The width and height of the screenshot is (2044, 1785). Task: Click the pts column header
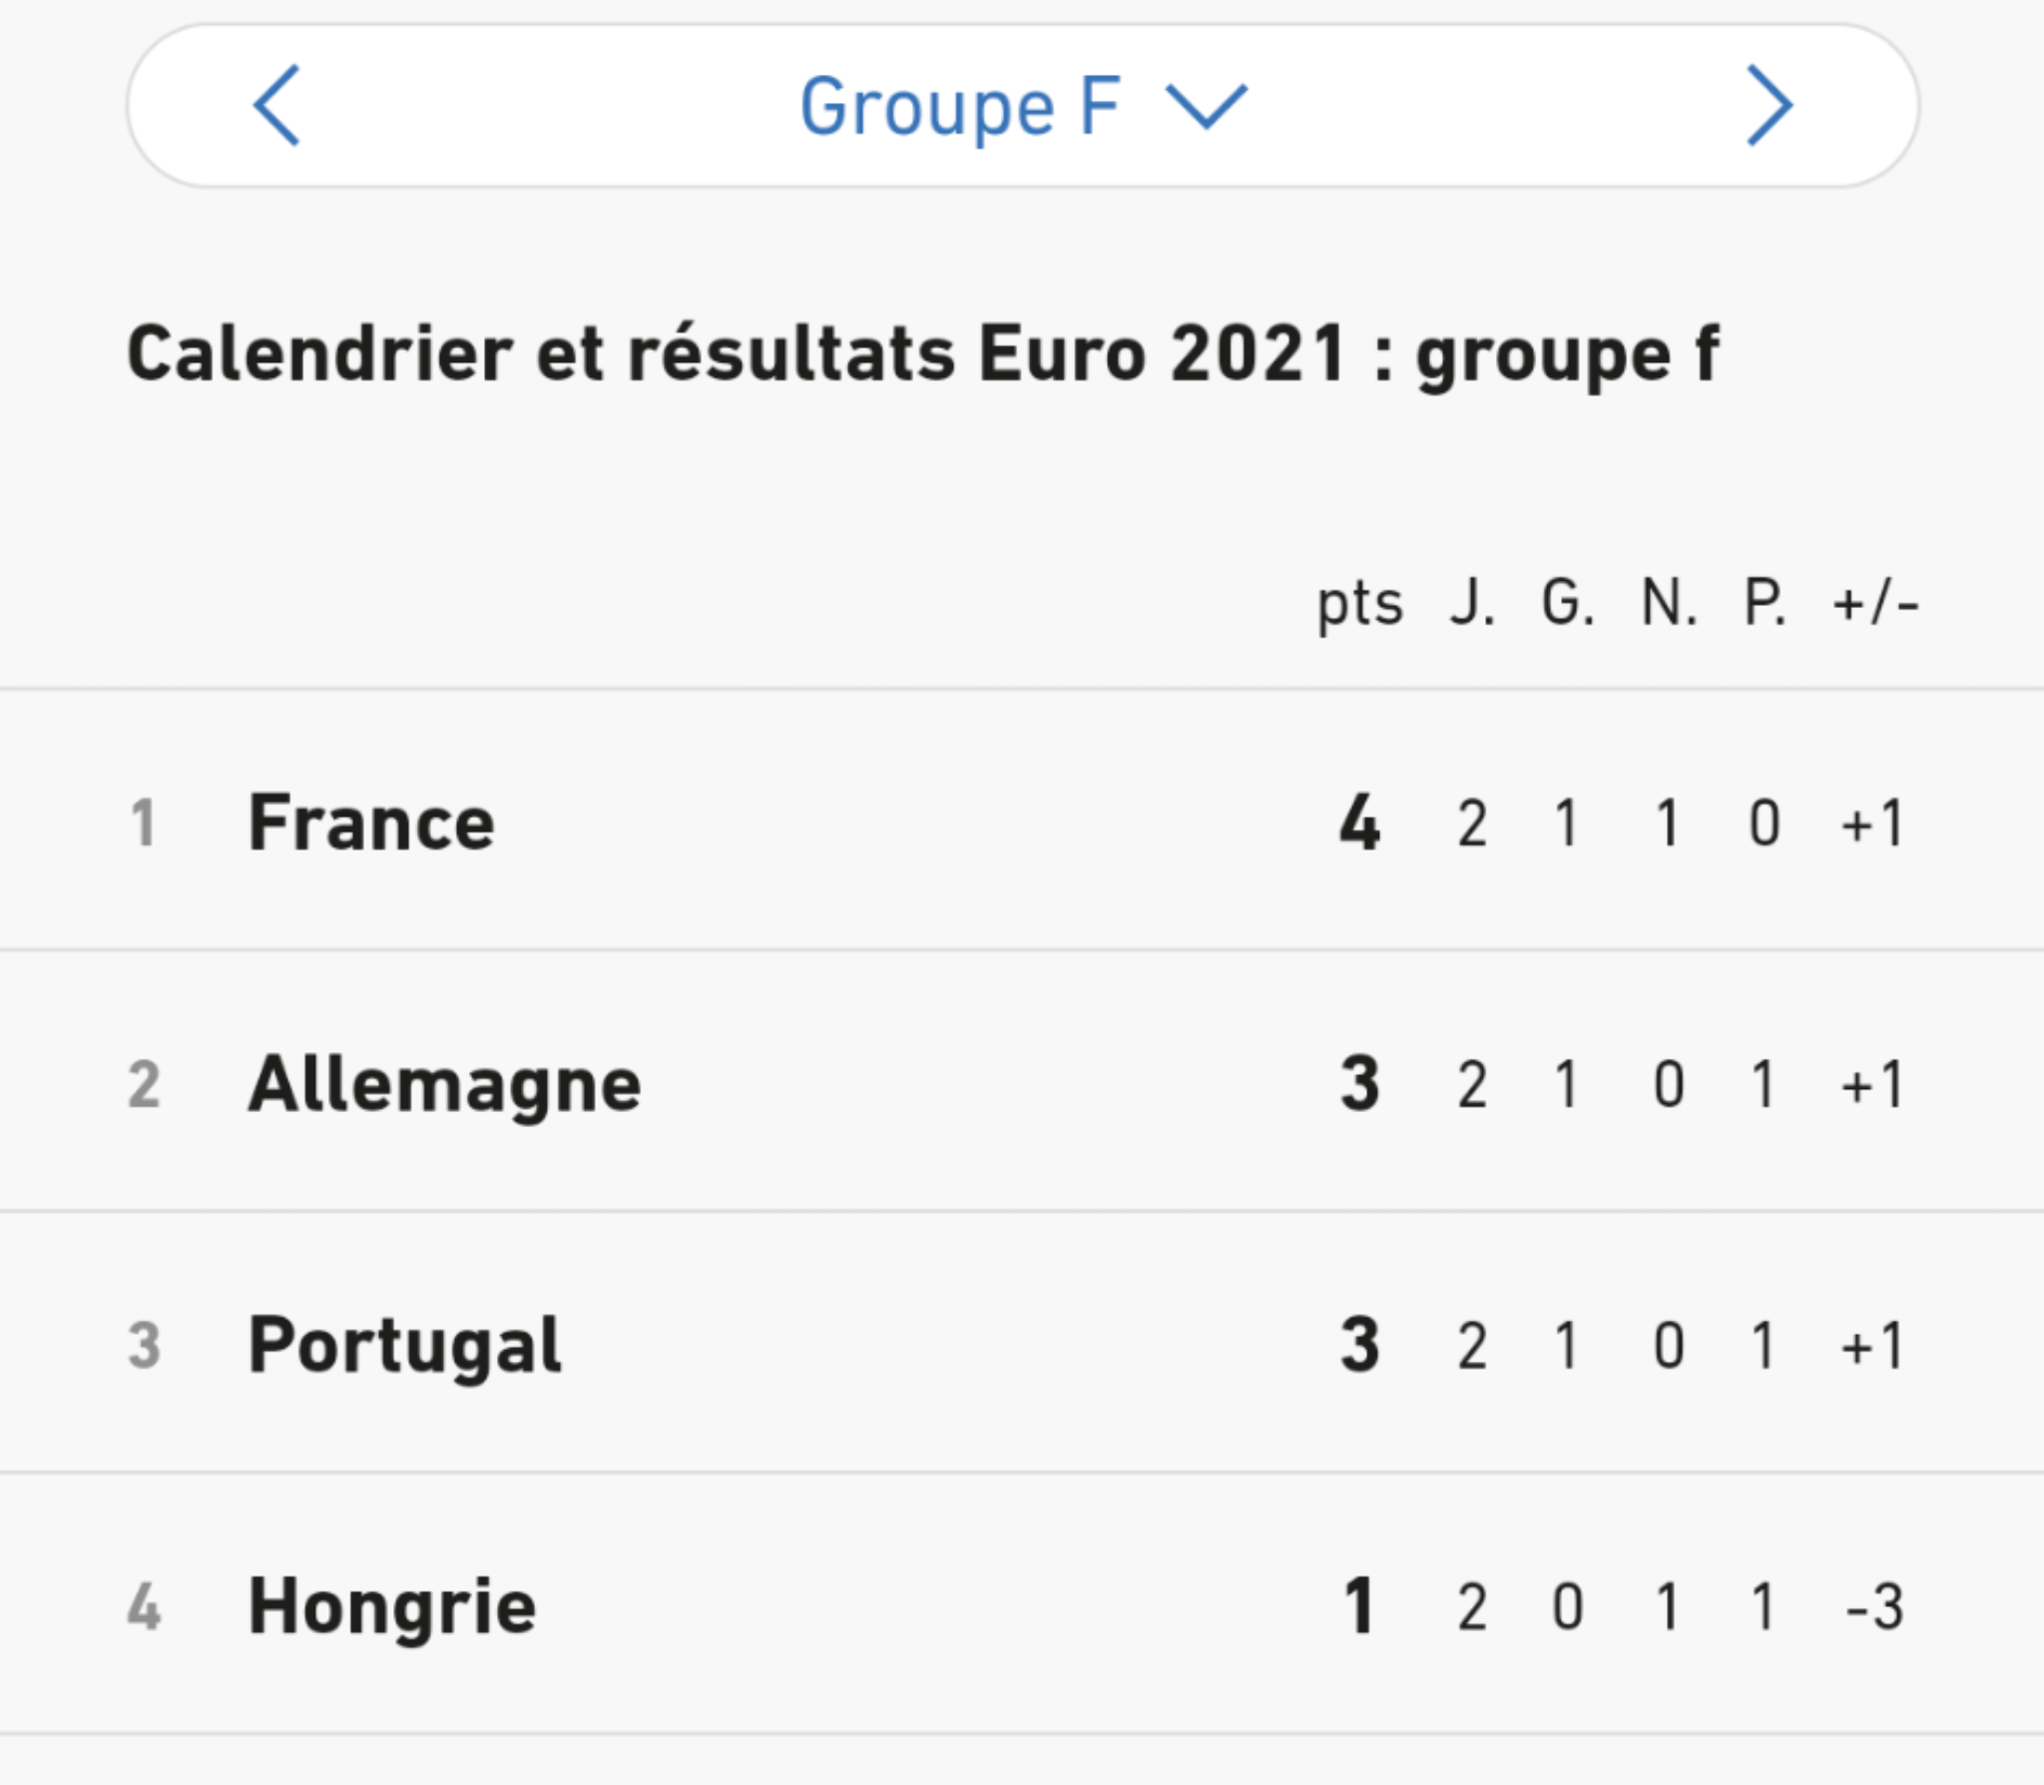click(x=1359, y=603)
